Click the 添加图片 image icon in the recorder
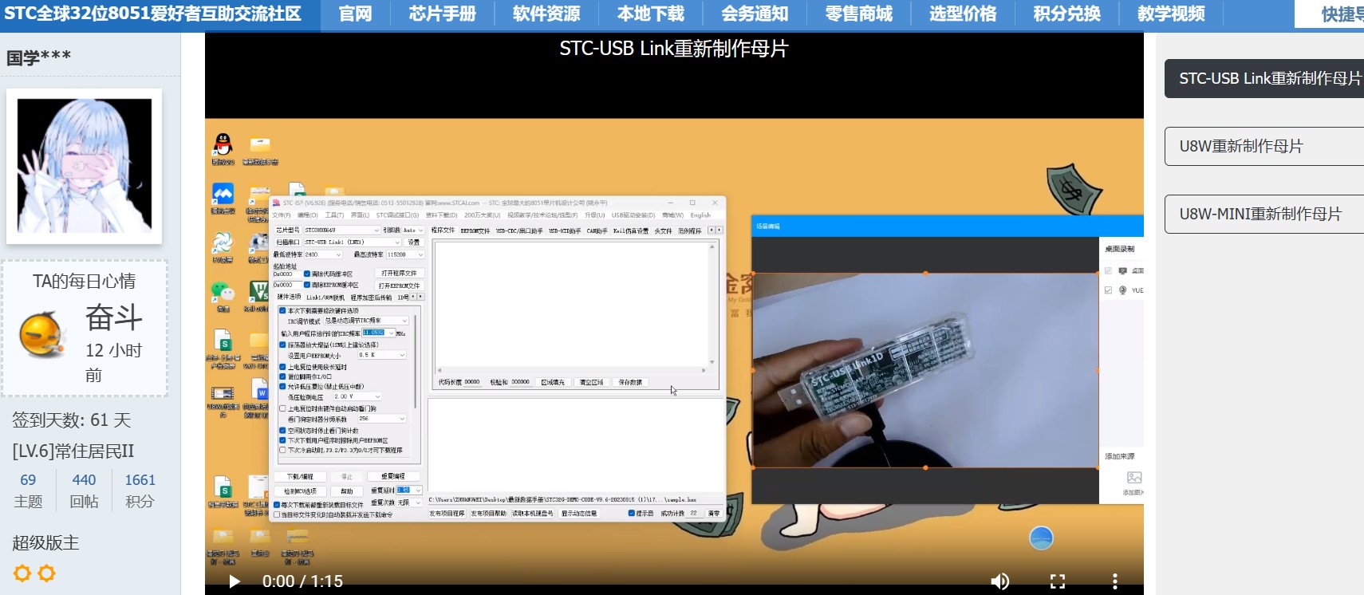The image size is (1364, 595). tap(1133, 478)
